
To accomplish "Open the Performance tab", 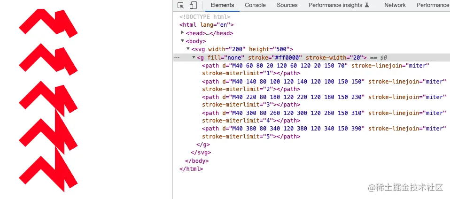I will coord(433,5).
